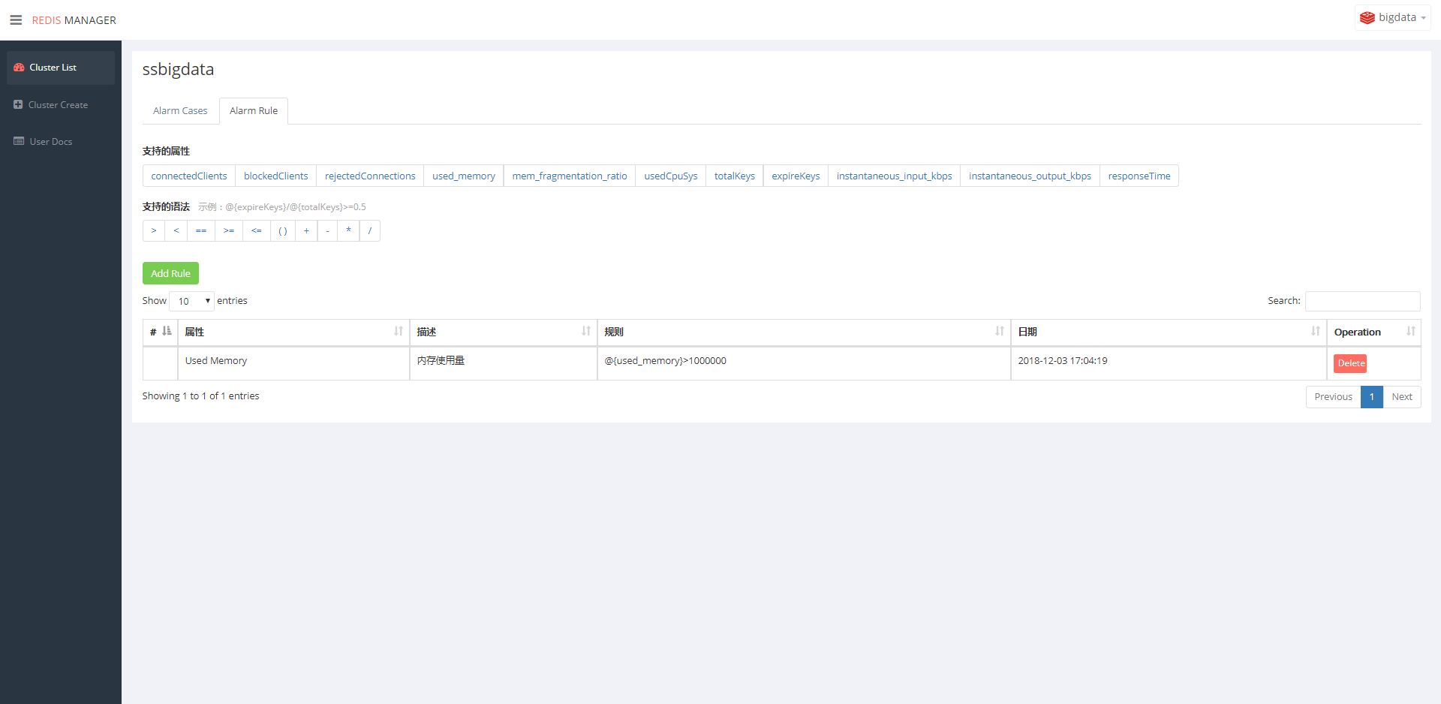
Task: Click the rejectedConnections attribute button
Action: (370, 176)
